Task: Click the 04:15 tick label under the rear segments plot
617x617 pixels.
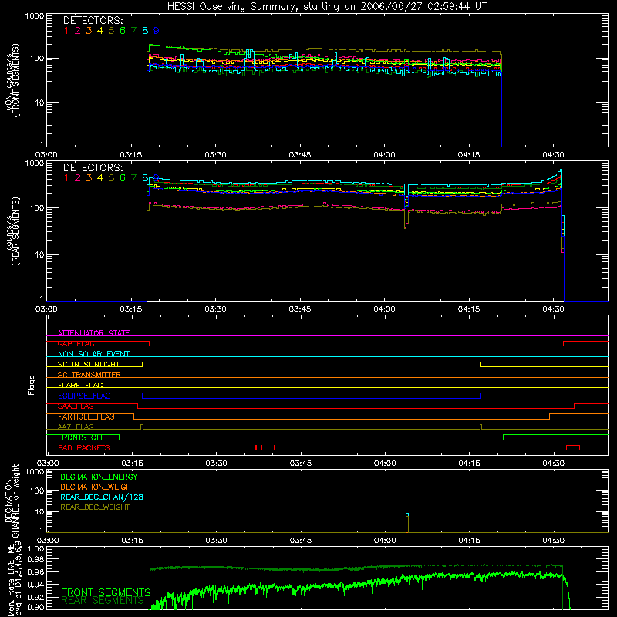Action: pos(469,309)
